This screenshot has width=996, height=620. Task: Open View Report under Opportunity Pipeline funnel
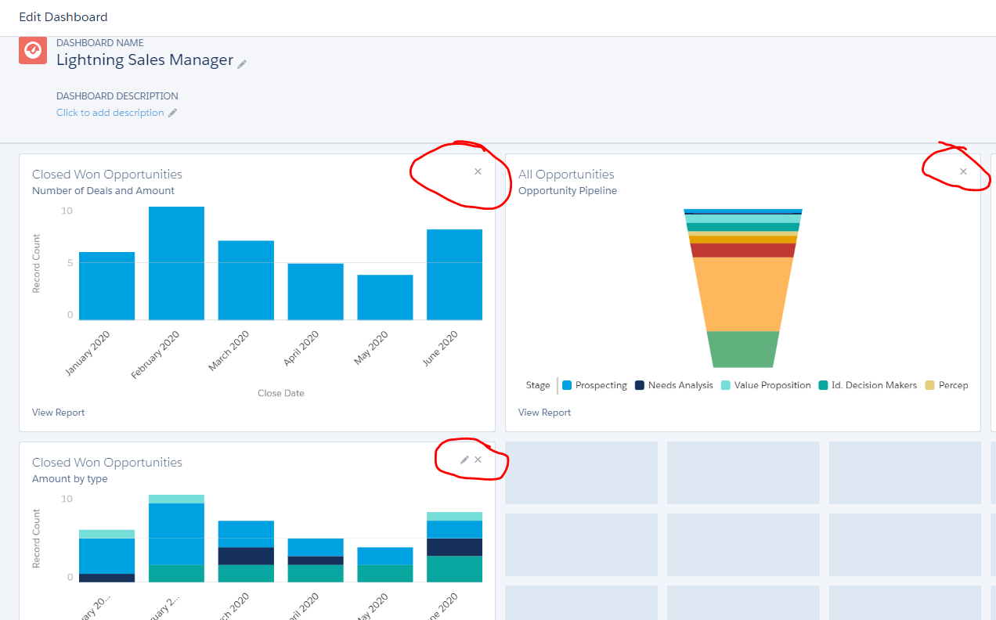(x=544, y=413)
